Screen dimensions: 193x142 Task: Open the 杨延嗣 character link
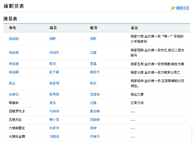[14, 72]
